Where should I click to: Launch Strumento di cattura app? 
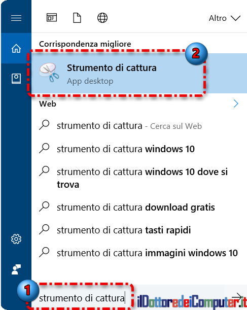[139, 74]
